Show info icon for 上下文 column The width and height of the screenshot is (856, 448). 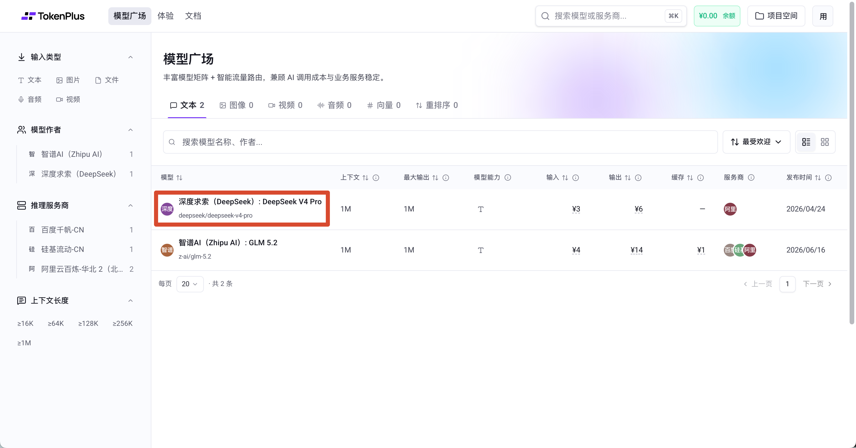pos(376,178)
